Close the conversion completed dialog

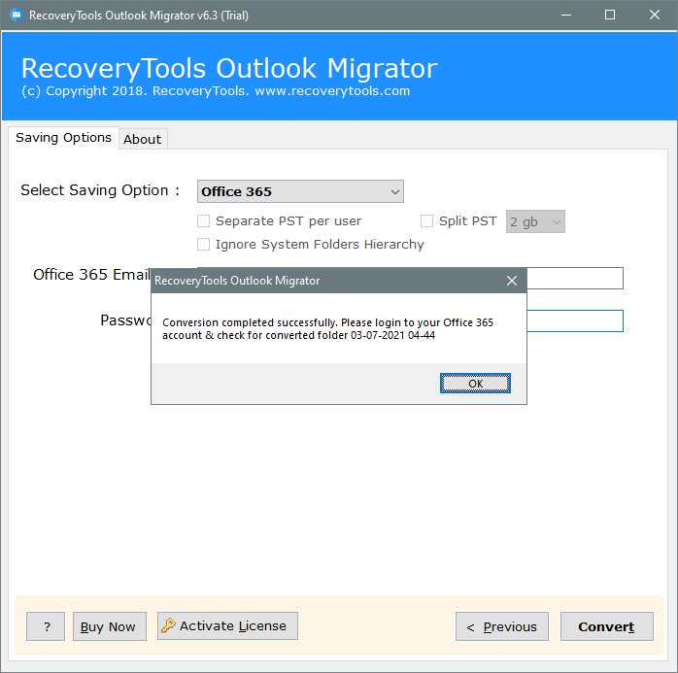512,281
